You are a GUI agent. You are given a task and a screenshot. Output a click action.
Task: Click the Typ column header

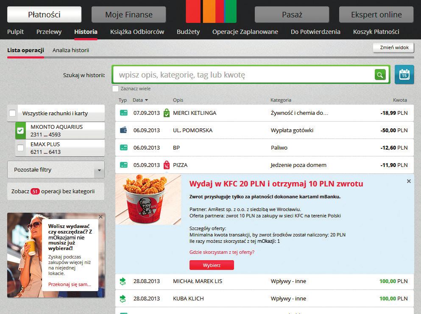pos(123,100)
